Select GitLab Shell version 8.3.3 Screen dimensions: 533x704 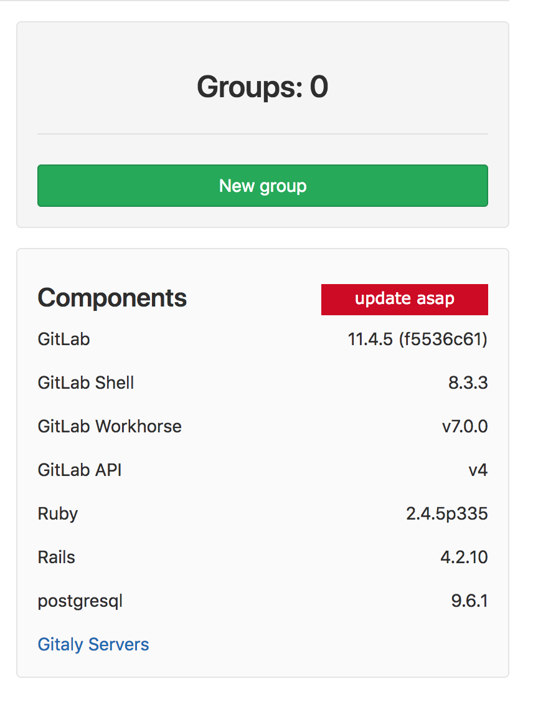pos(468,383)
